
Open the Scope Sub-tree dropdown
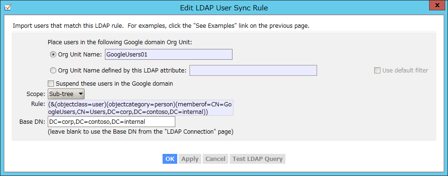pyautogui.click(x=66, y=94)
